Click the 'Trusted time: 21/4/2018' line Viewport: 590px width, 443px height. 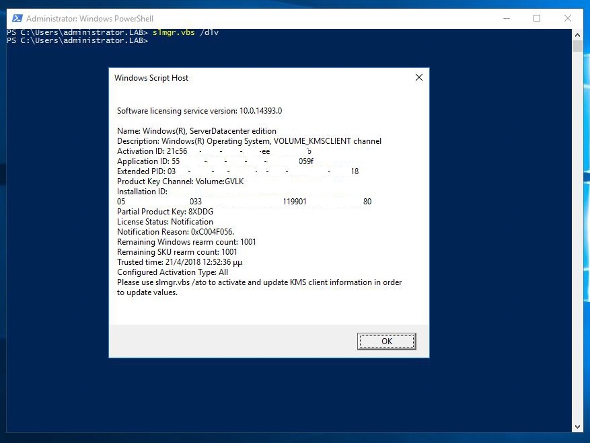pos(180,262)
